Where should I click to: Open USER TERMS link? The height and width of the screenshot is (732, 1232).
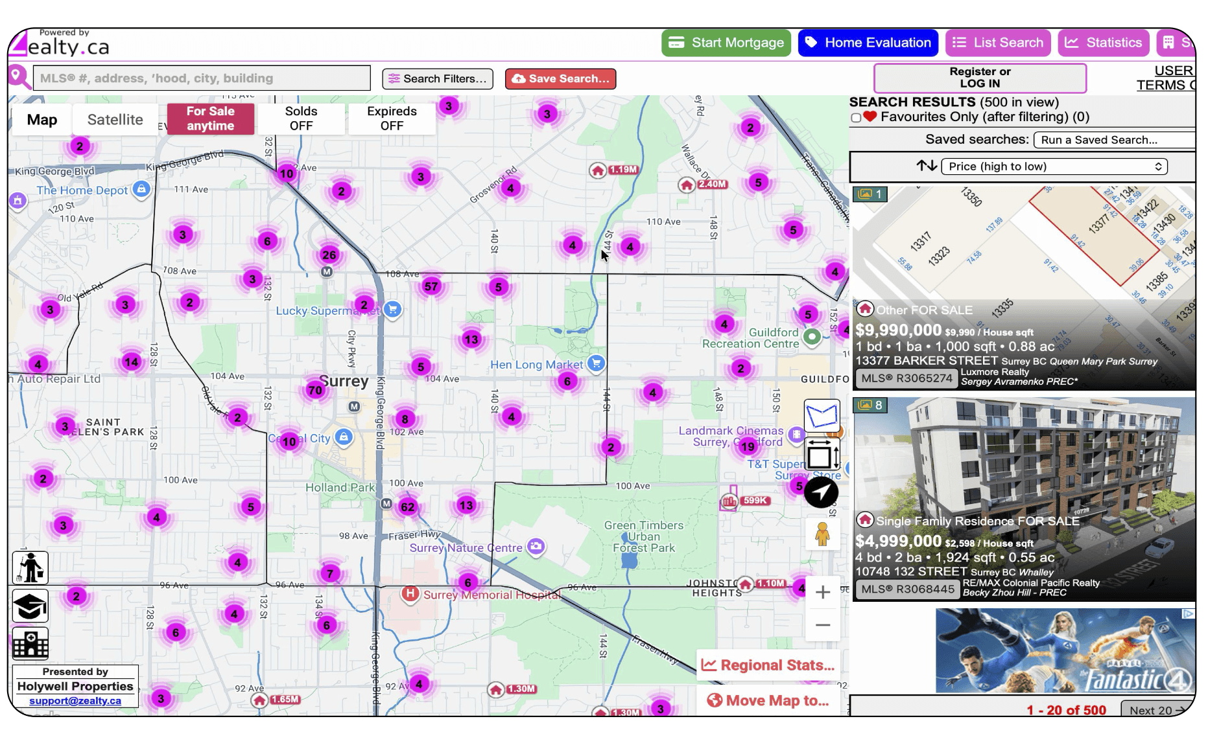point(1166,78)
